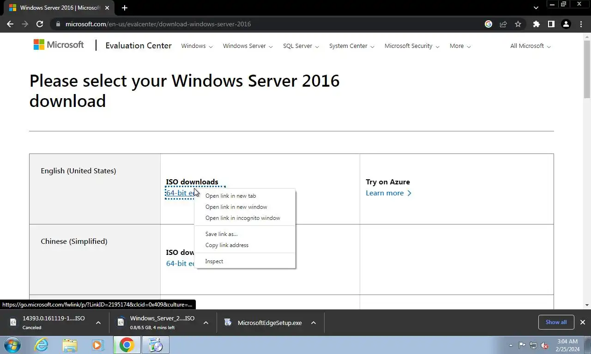This screenshot has width=591, height=354.
Task: Click the English 64-bit edition link
Action: pyautogui.click(x=180, y=193)
